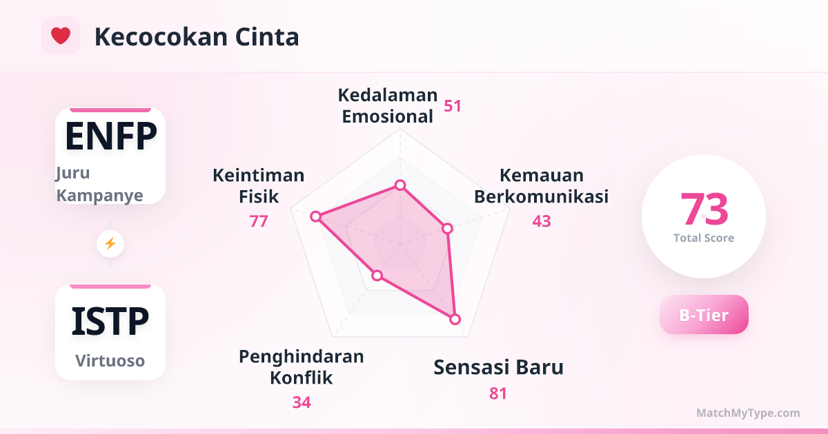Click the B-Tier badge button
The width and height of the screenshot is (828, 434).
coord(704,315)
